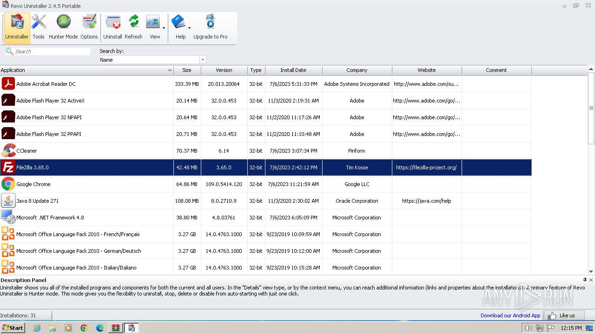595x334 pixels.
Task: Sort by the Application column header
Action: [x=86, y=70]
